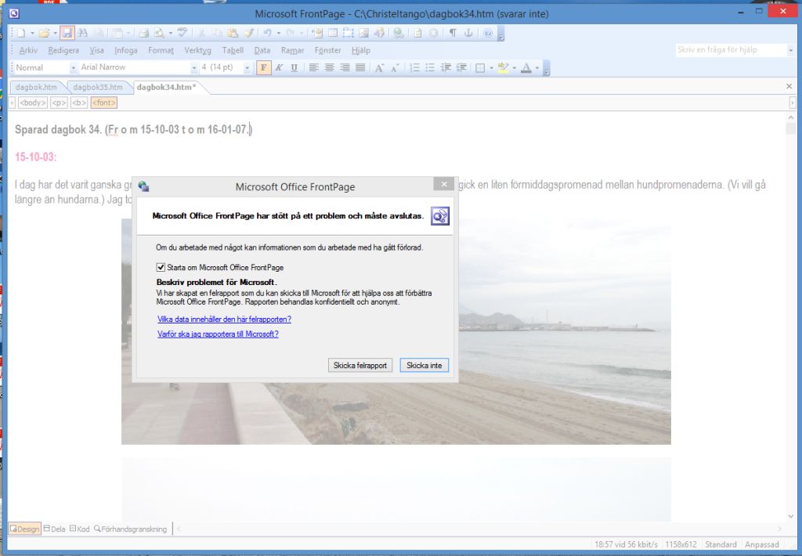802x556 pixels.
Task: Open the Arkiv menu
Action: tap(29, 50)
